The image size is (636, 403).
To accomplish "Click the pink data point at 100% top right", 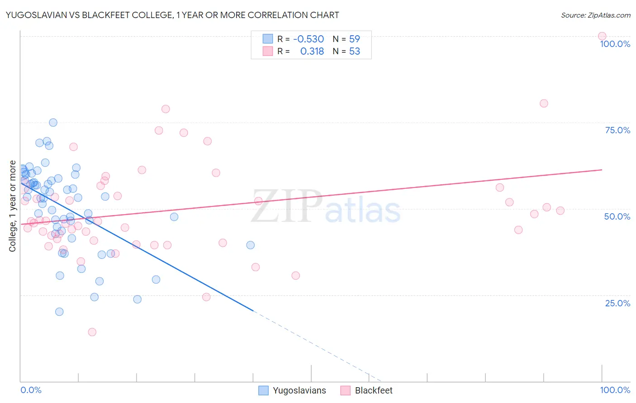I will 602,36.
